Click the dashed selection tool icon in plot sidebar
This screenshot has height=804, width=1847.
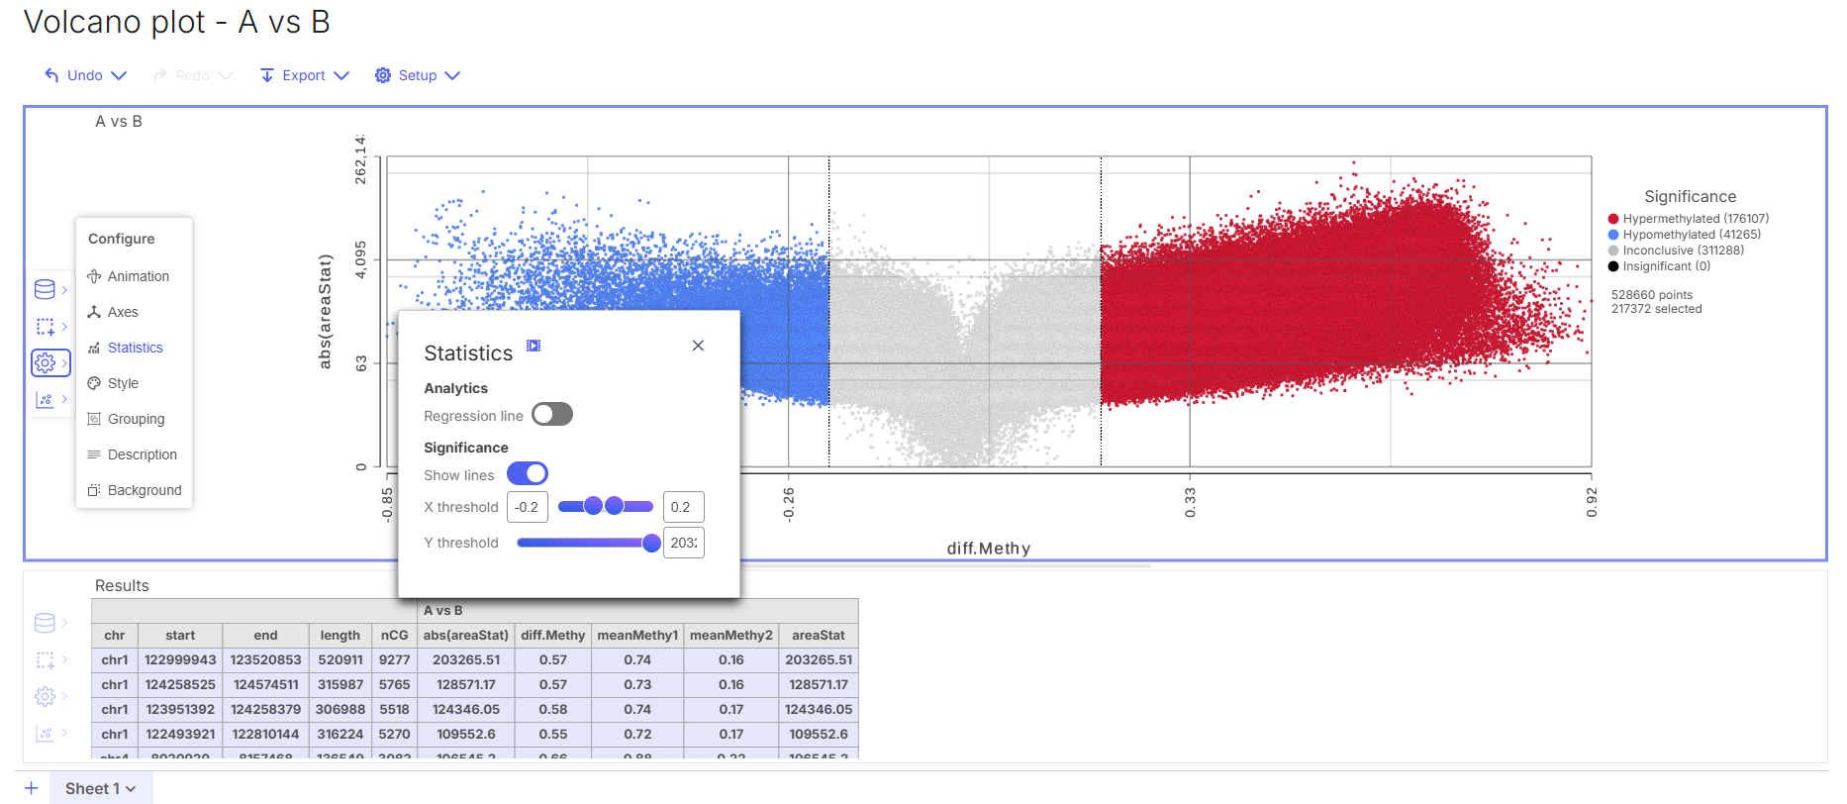point(45,327)
